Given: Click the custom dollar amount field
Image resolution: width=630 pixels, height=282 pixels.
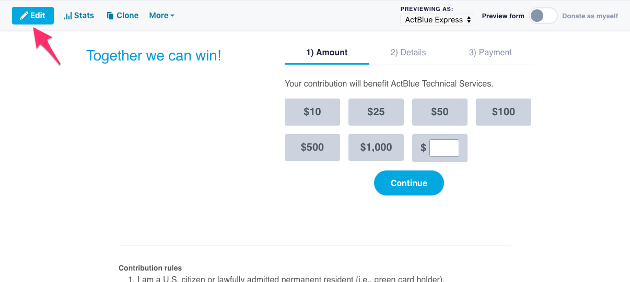Looking at the screenshot, I should coord(444,148).
